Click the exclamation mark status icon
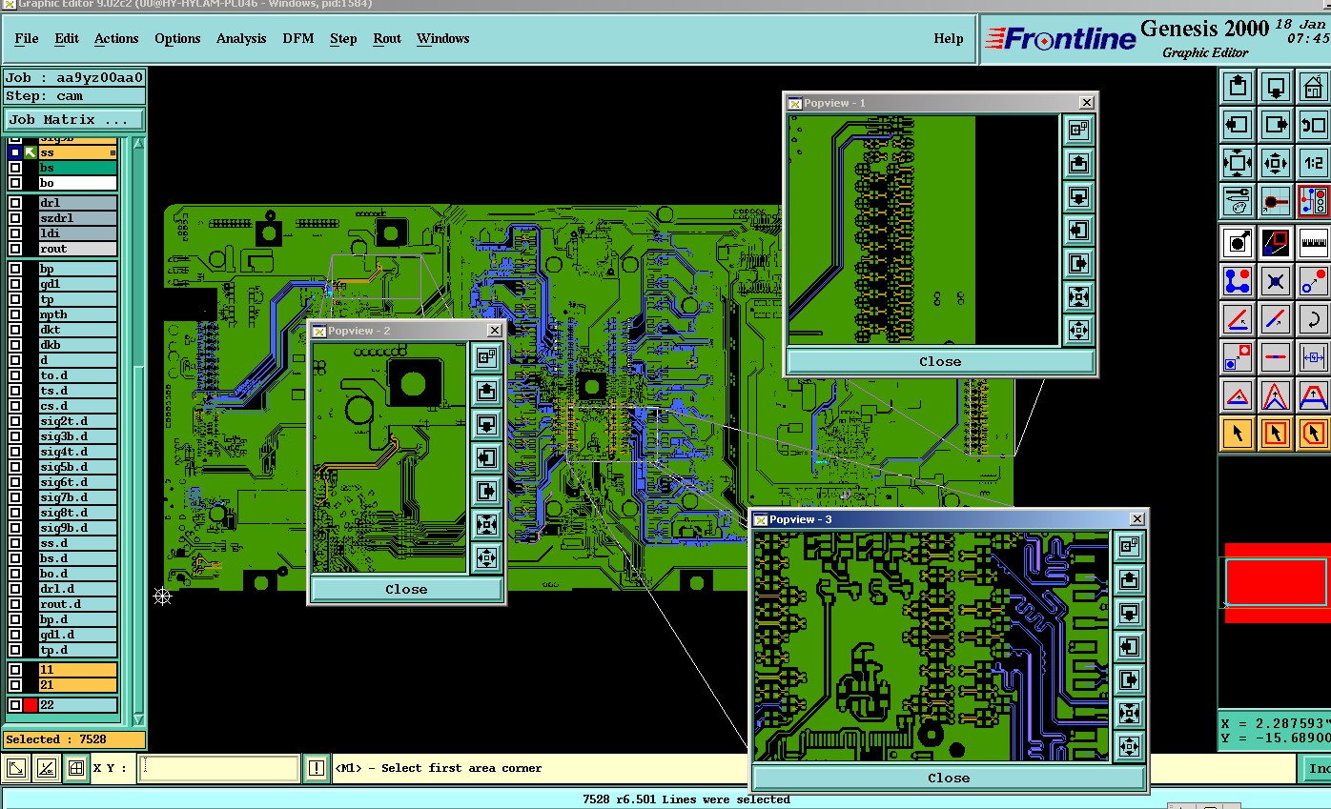This screenshot has width=1331, height=809. (317, 768)
